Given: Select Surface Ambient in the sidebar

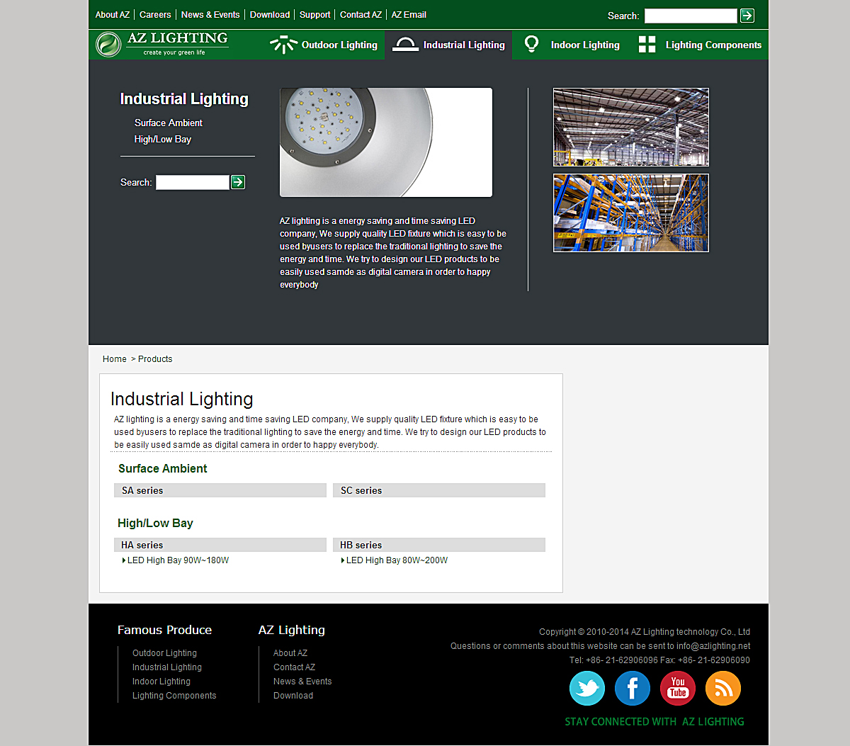Looking at the screenshot, I should point(169,123).
